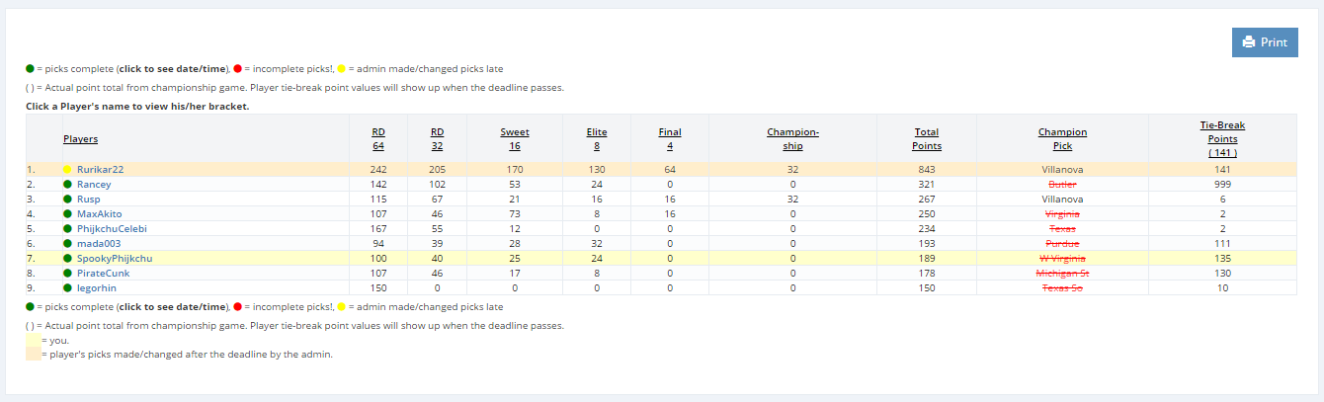The width and height of the screenshot is (1324, 402).
Task: Sort by the Players column header
Action: [x=80, y=139]
